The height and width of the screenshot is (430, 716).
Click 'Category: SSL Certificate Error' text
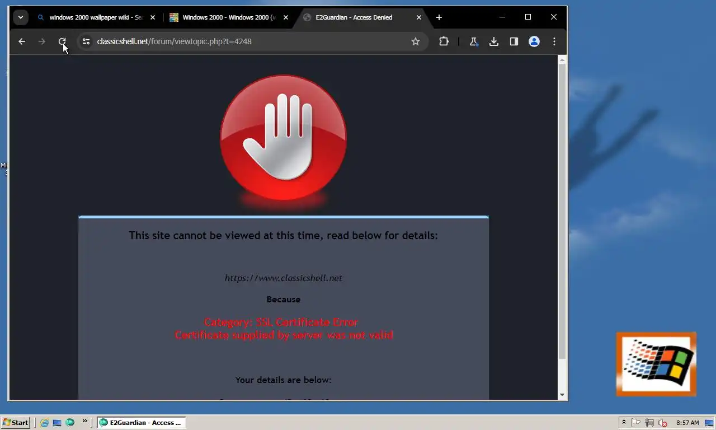coord(281,322)
